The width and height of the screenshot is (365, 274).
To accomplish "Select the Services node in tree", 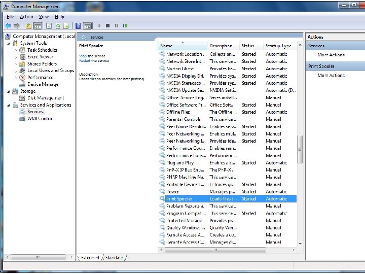I will pyautogui.click(x=35, y=112).
